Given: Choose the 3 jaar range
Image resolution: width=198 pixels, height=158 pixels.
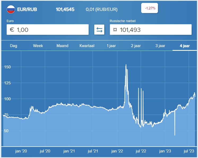Looking at the screenshot, I should pyautogui.click(x=160, y=46).
